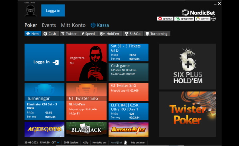This screenshot has height=146, width=239.
Task: Click the 18+ age limit icon
Action: 214,19
